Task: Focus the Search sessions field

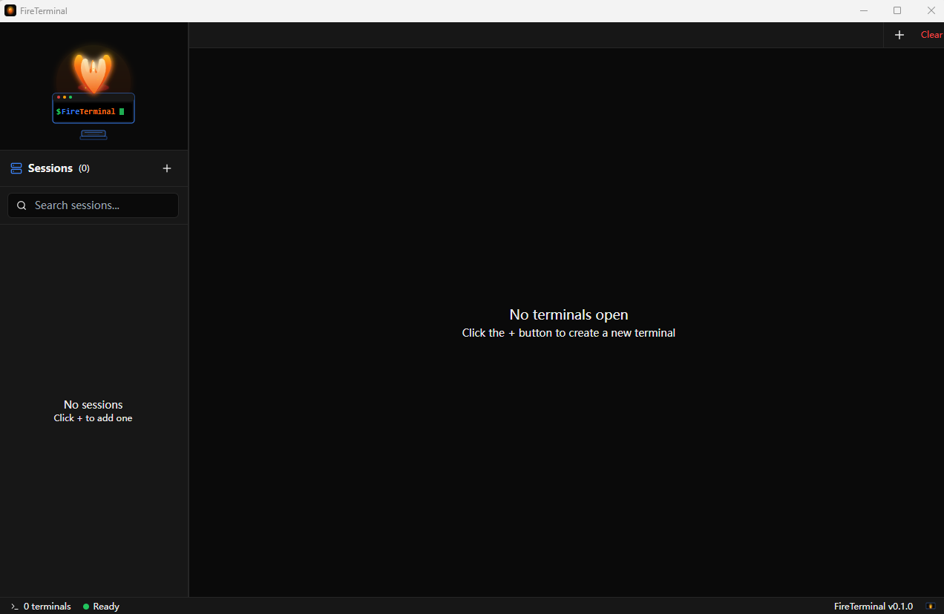Action: coord(93,205)
